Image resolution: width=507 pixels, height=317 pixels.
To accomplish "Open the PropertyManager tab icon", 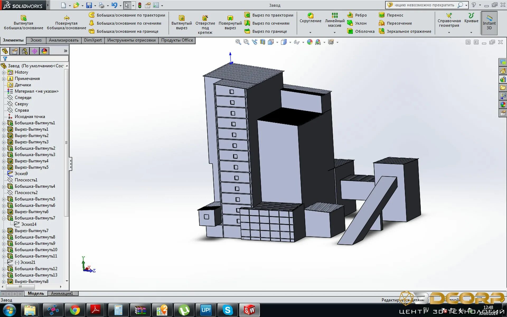I will click(15, 51).
